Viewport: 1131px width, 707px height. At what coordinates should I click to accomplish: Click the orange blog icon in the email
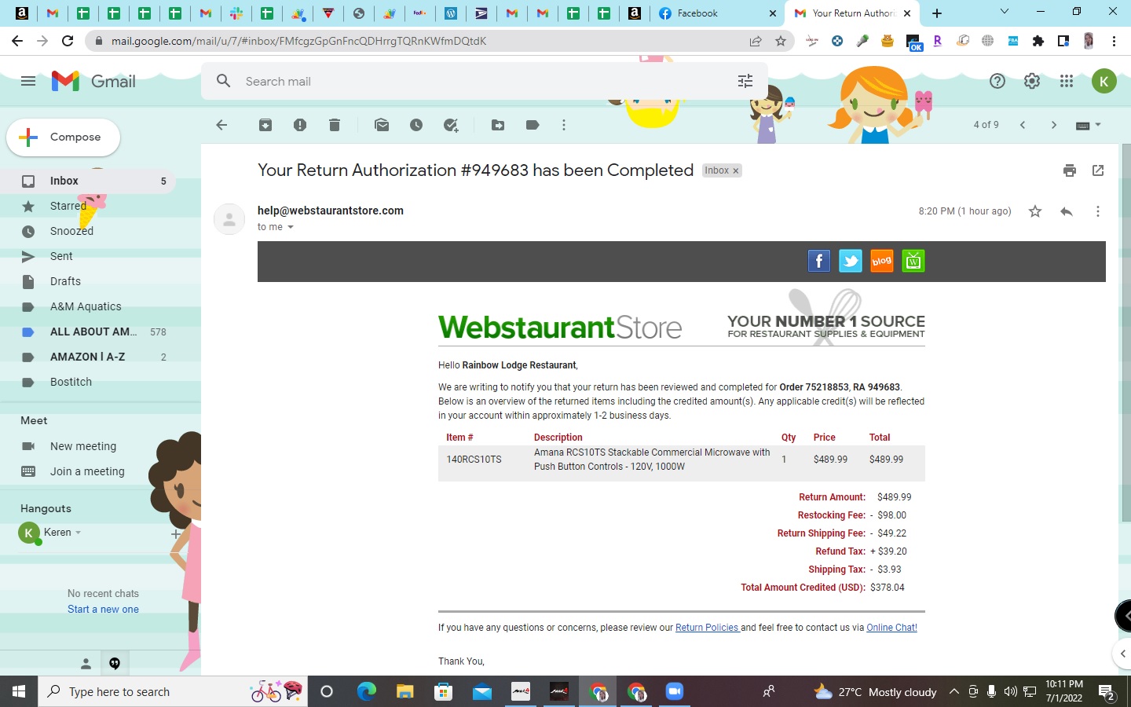(x=882, y=261)
